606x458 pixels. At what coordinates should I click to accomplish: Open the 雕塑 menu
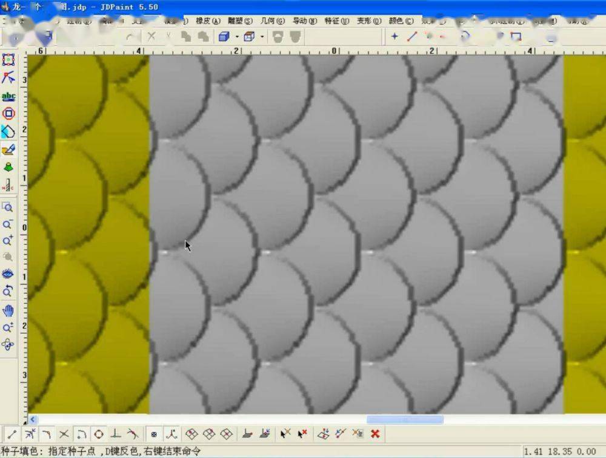point(241,21)
